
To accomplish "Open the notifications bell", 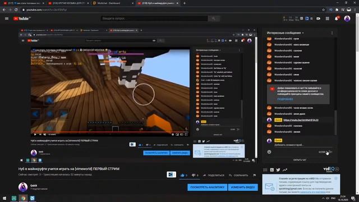I will pos(337,19).
